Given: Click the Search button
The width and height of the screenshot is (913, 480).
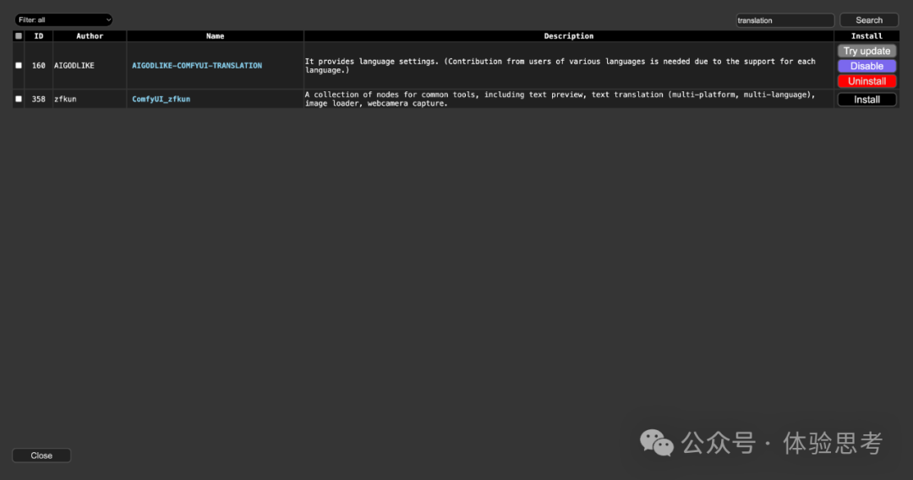Looking at the screenshot, I should click(x=869, y=20).
